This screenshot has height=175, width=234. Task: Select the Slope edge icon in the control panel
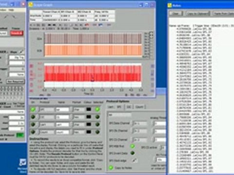pos(21,52)
